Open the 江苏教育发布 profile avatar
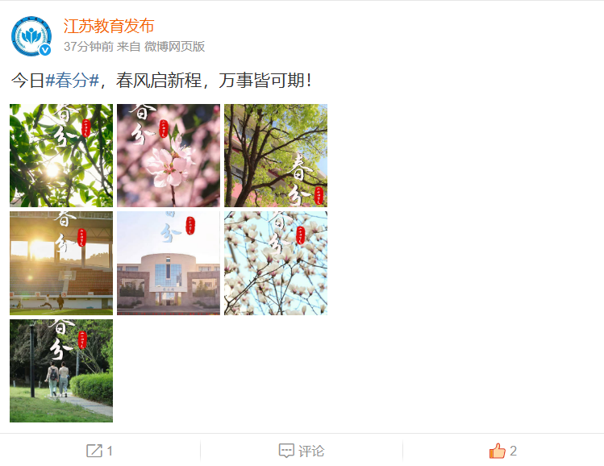604x466 pixels. point(31,36)
